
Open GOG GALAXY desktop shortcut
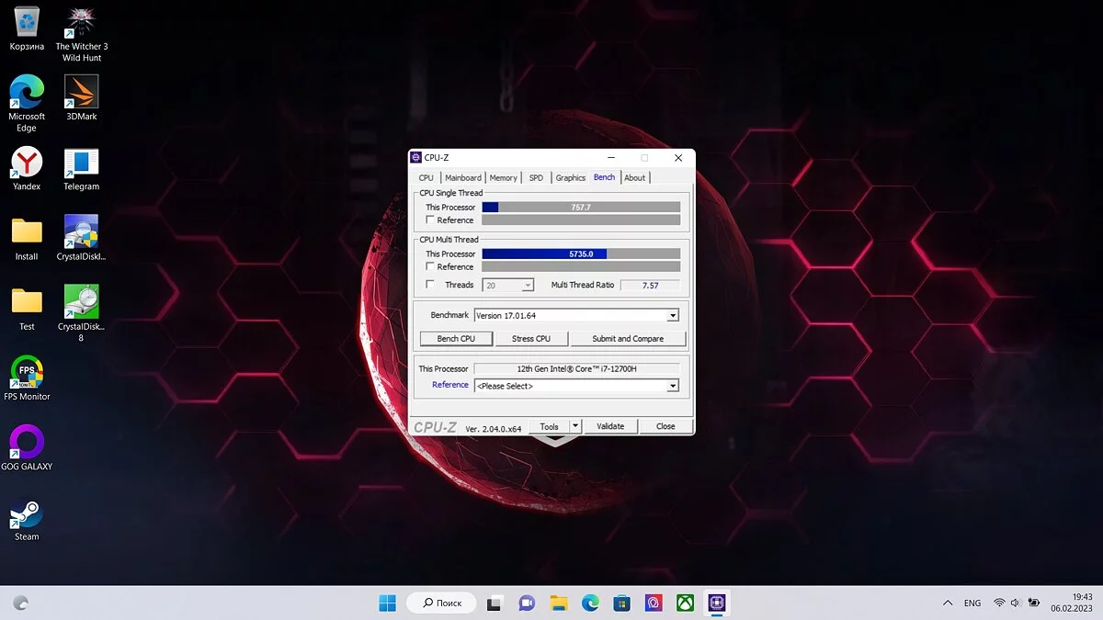coord(27,443)
